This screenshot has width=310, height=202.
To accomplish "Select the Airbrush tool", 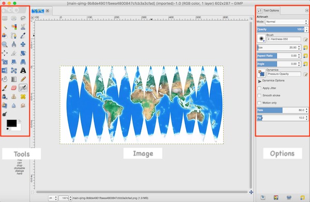I will [x=23, y=88].
